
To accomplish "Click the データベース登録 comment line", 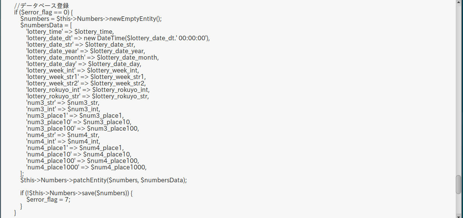I will click(41, 5).
